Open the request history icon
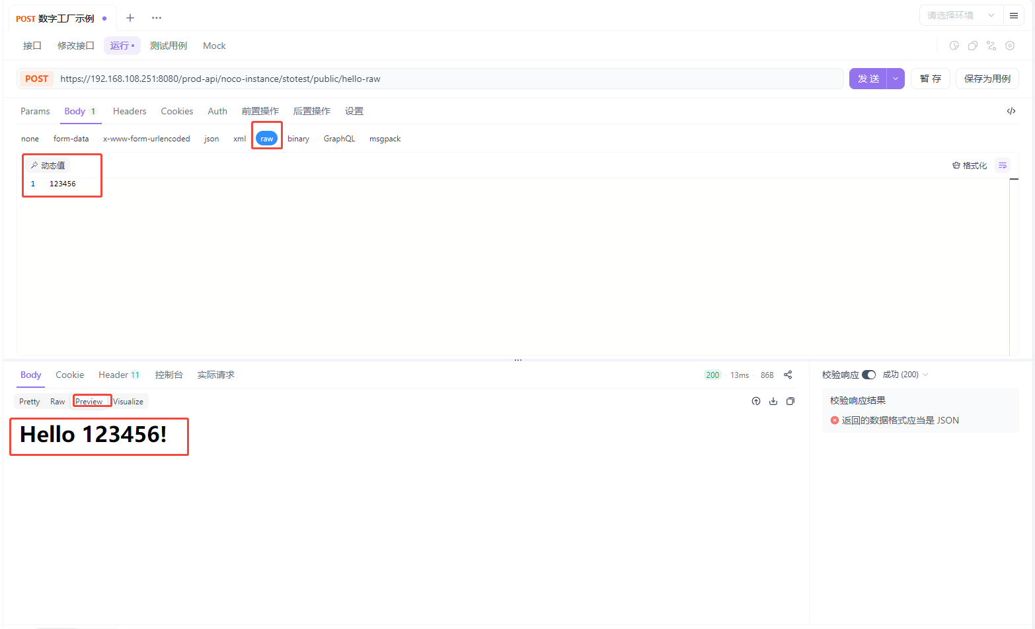 (x=954, y=46)
